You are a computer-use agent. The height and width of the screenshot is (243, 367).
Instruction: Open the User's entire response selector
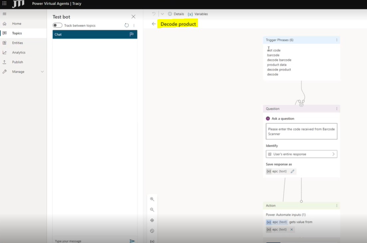pyautogui.click(x=301, y=154)
